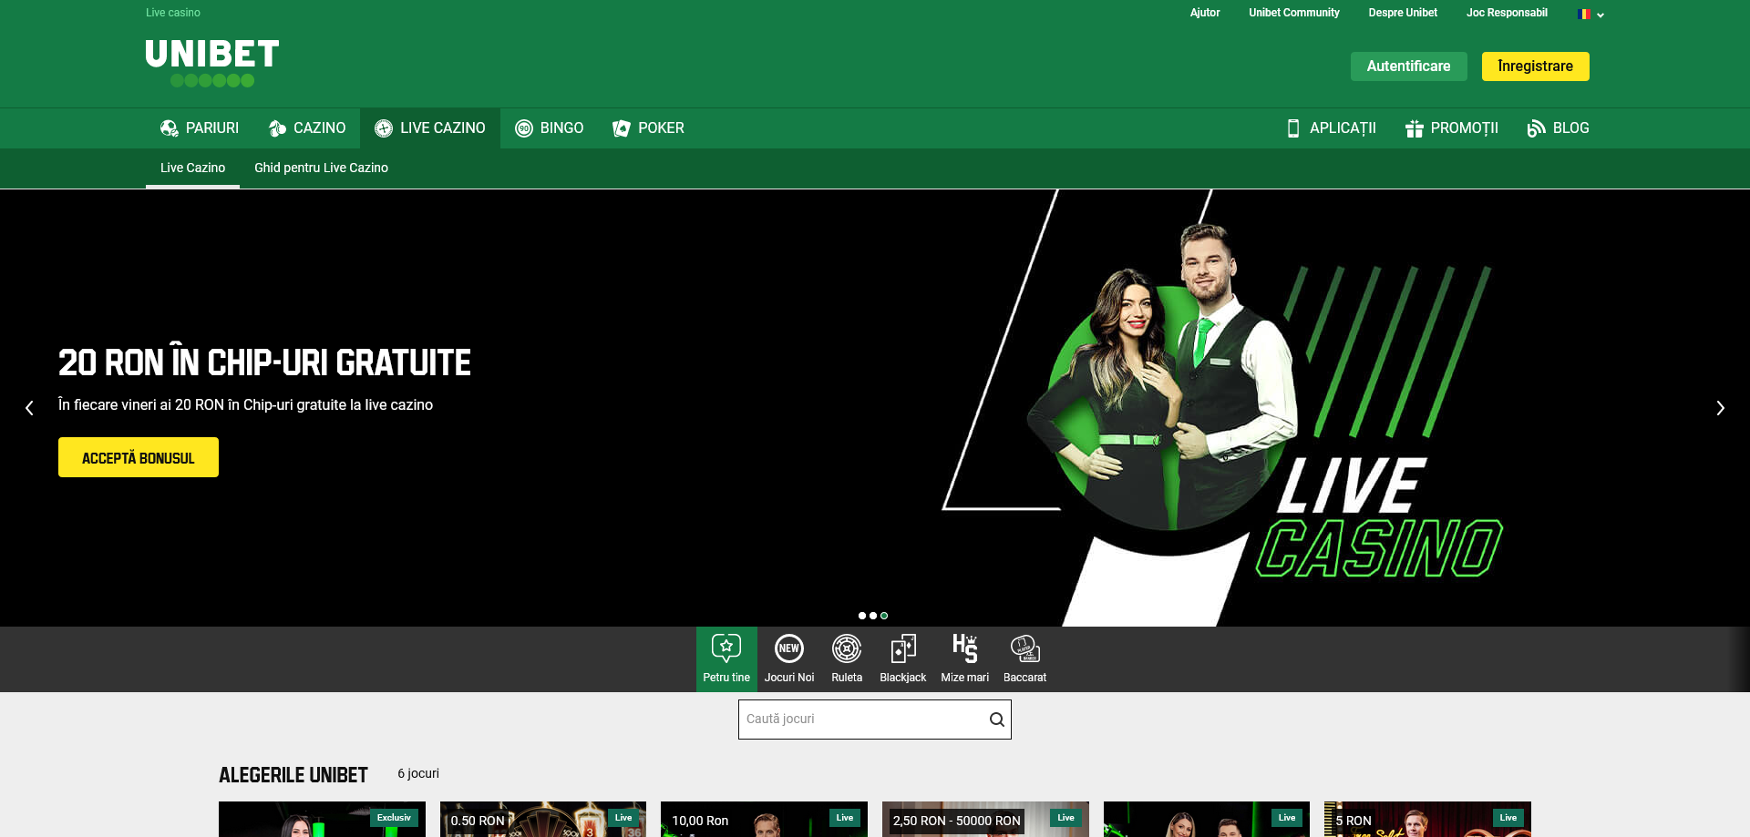The image size is (1750, 837).
Task: Open the Live Cazino sub-tab
Action: pyautogui.click(x=192, y=168)
